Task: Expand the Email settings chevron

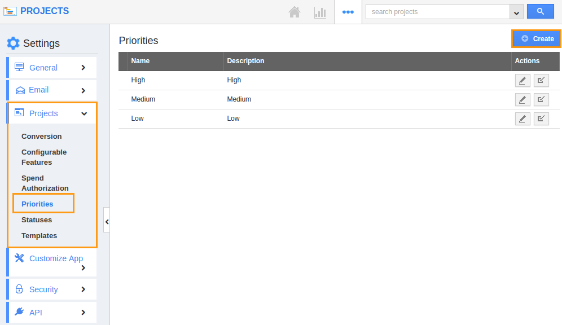Action: click(x=83, y=91)
